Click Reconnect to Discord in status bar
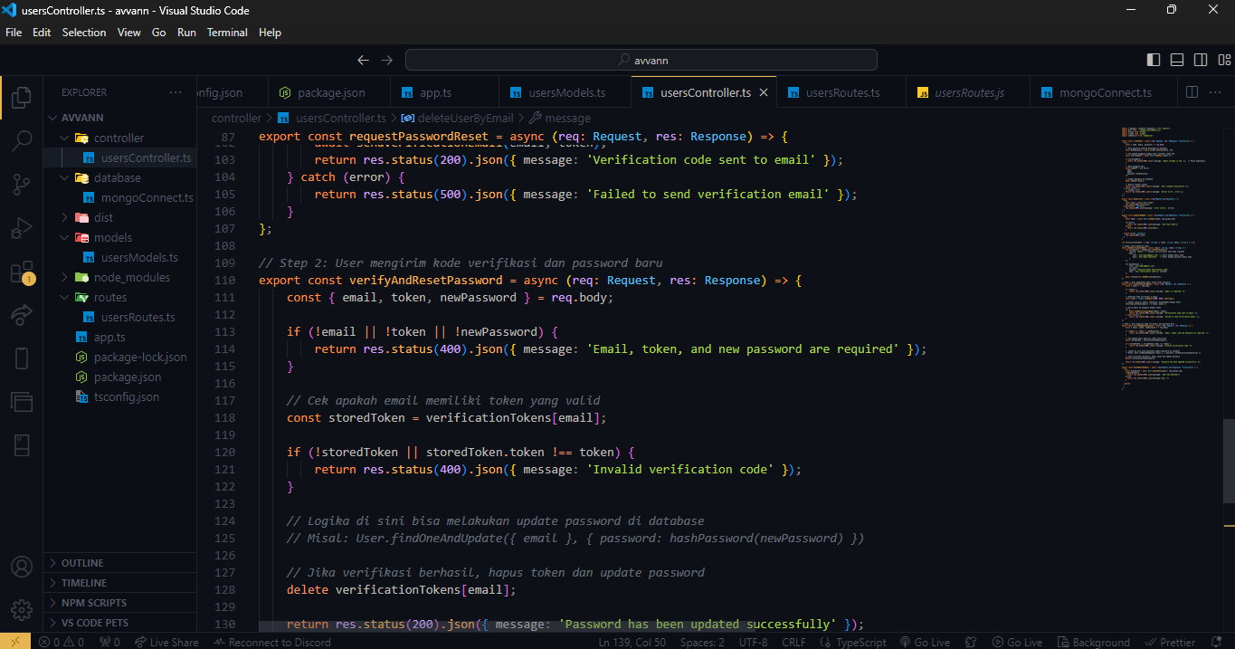This screenshot has height=649, width=1235. 272,642
